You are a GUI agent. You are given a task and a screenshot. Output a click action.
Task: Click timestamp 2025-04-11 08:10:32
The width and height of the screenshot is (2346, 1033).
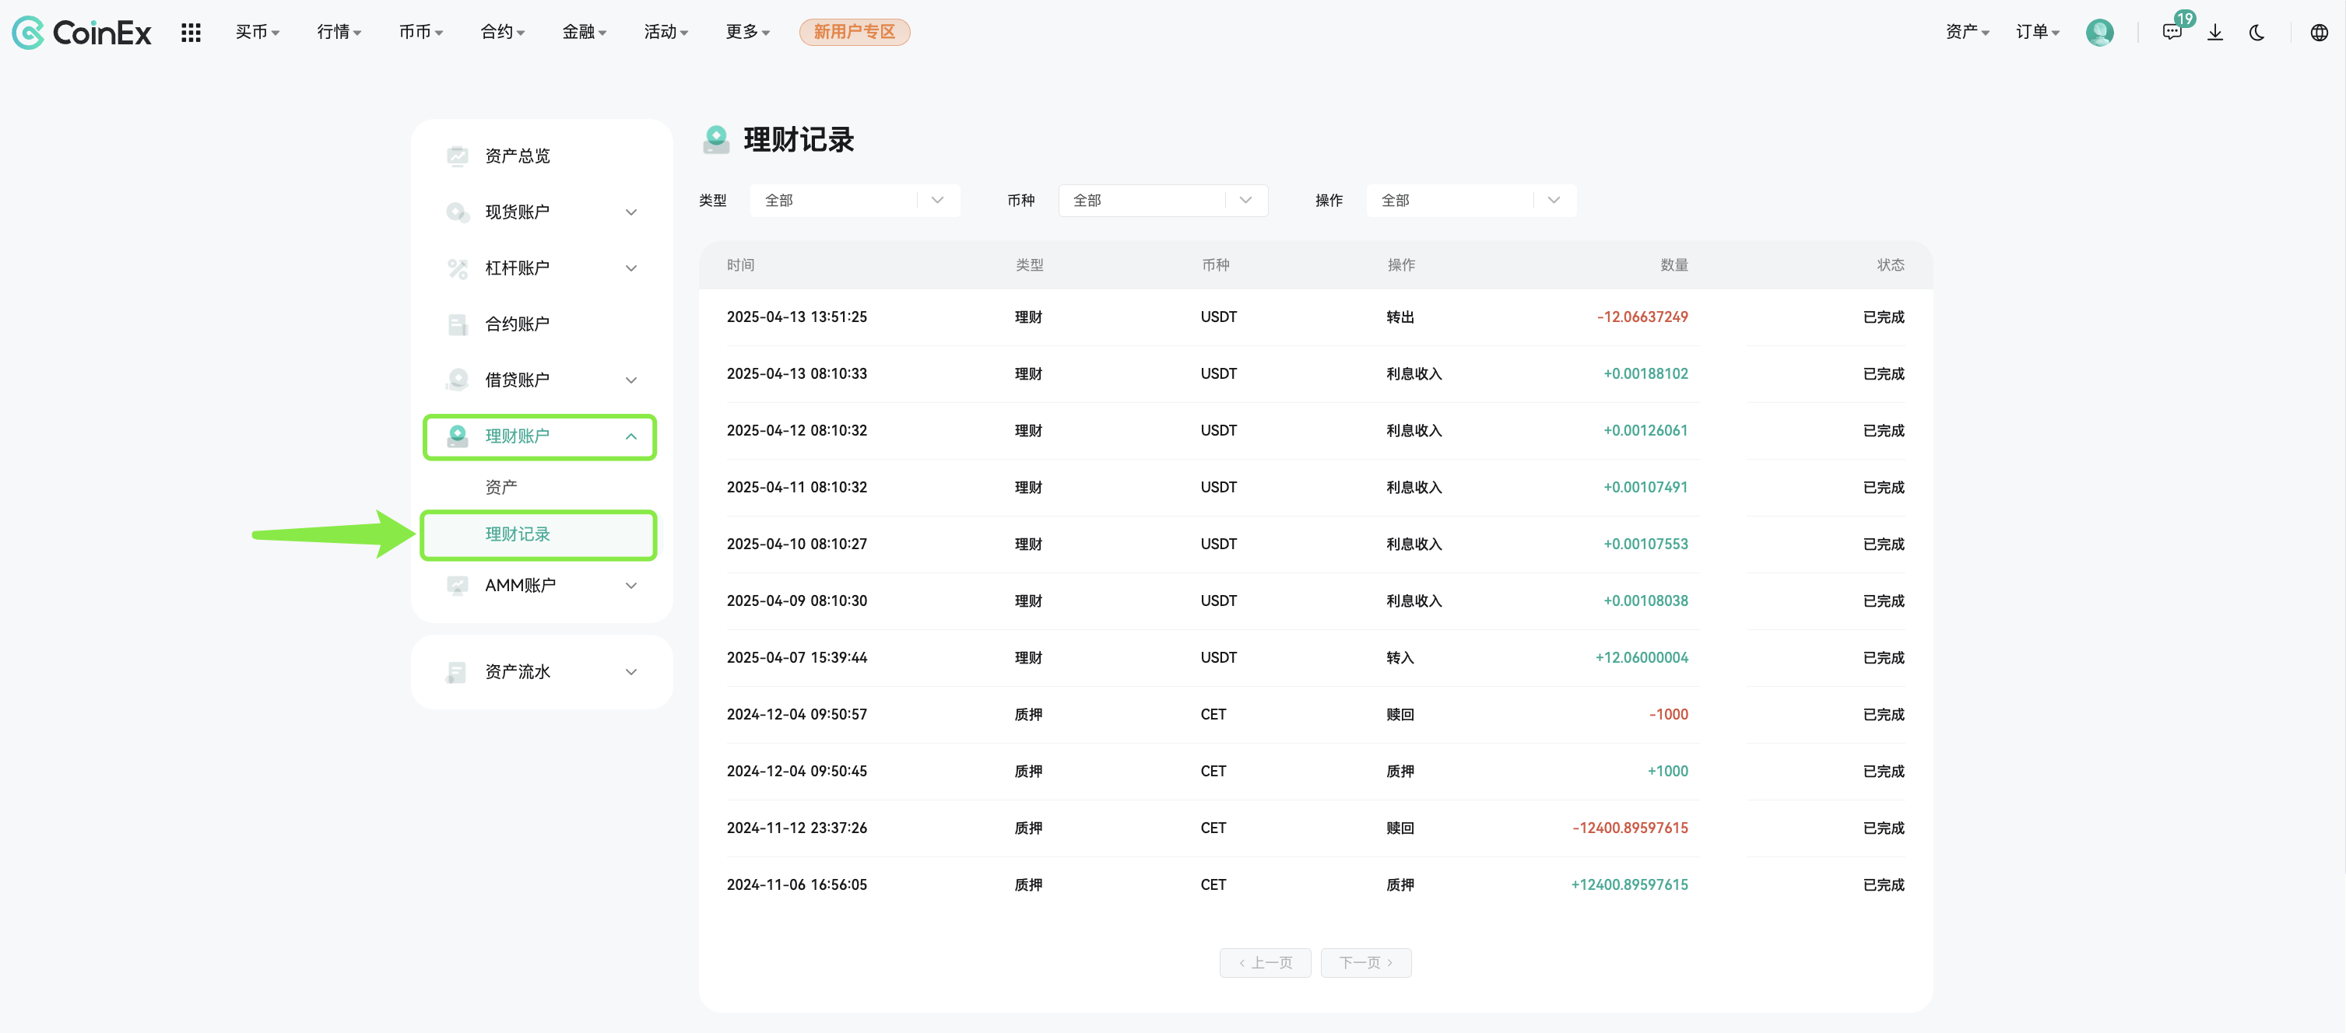click(796, 487)
